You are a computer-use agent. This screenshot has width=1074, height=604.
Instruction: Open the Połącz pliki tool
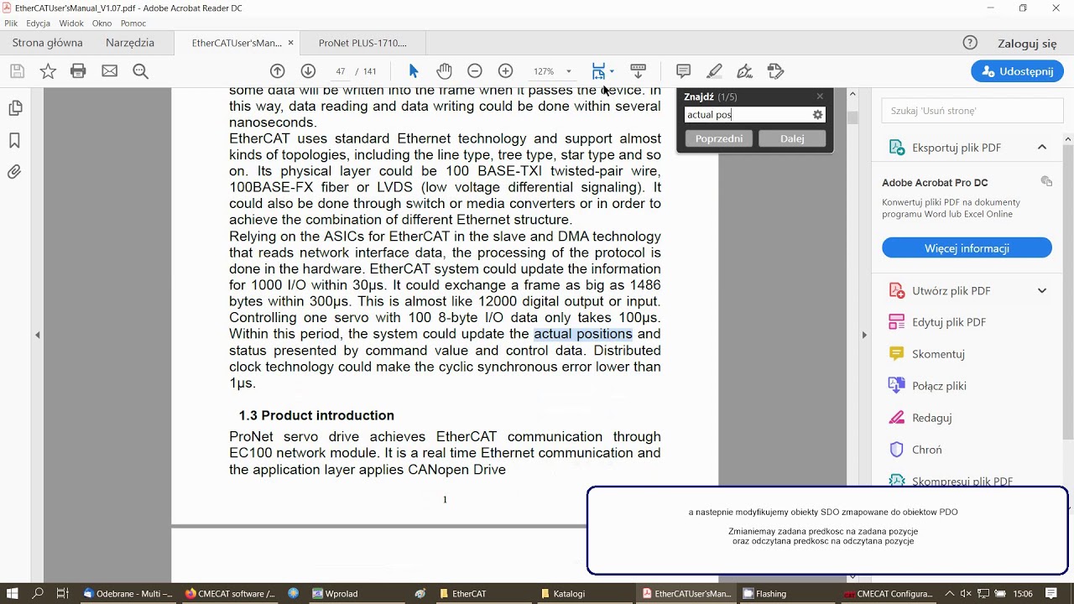tap(939, 386)
